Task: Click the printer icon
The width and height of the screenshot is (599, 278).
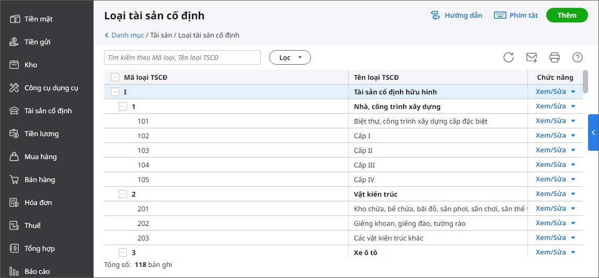Action: (555, 57)
